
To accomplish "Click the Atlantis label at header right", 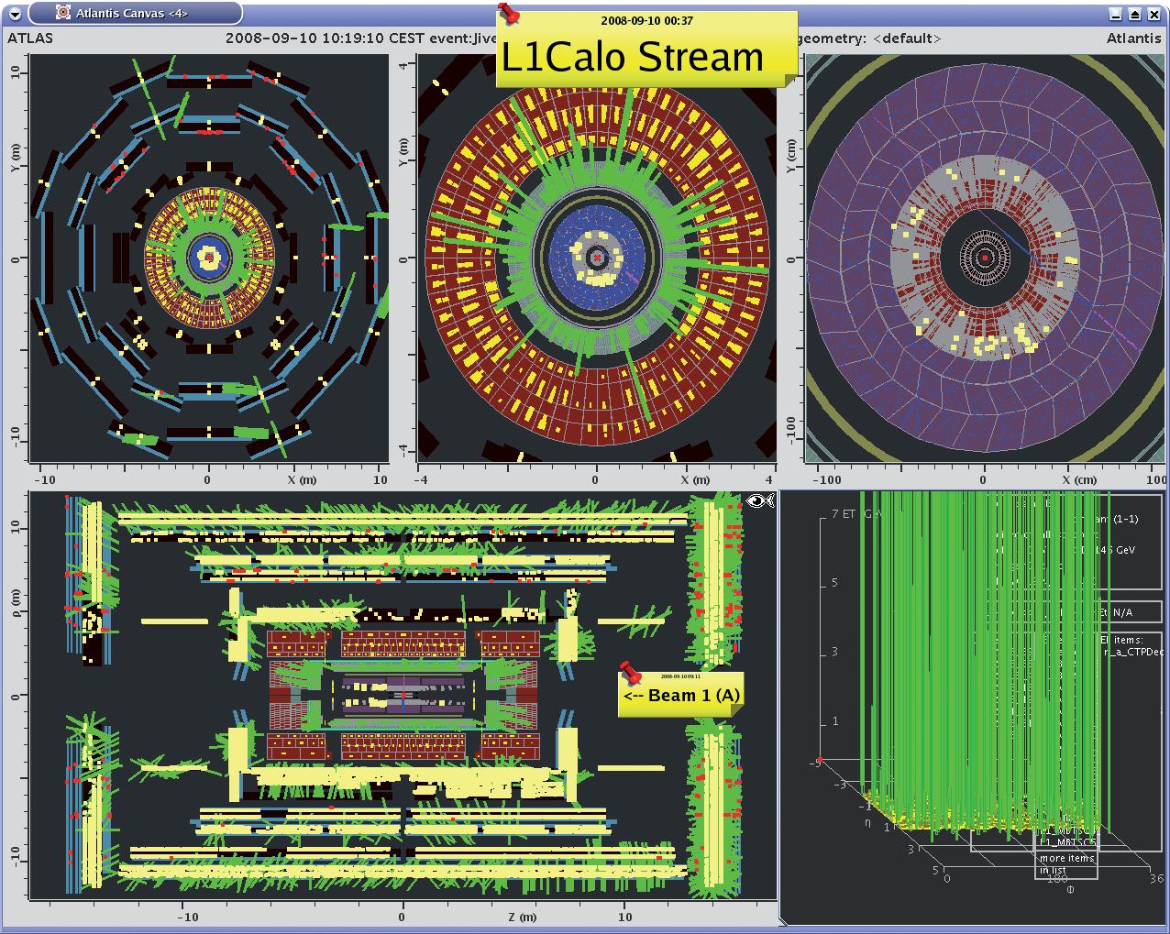I will point(1133,38).
